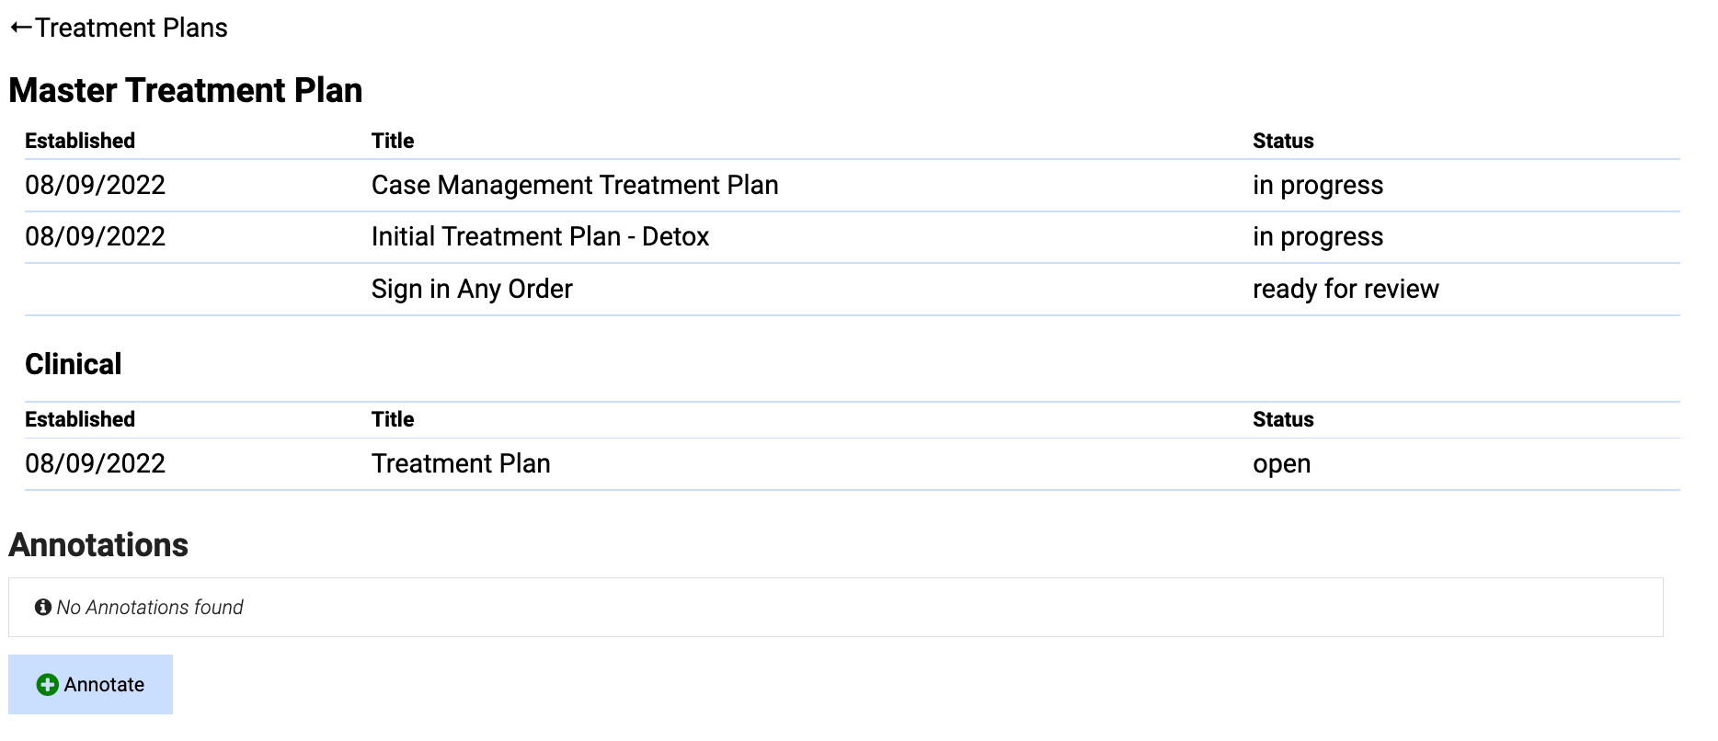The image size is (1718, 741).
Task: Open Initial Treatment Plan - Detox
Action: tap(540, 236)
